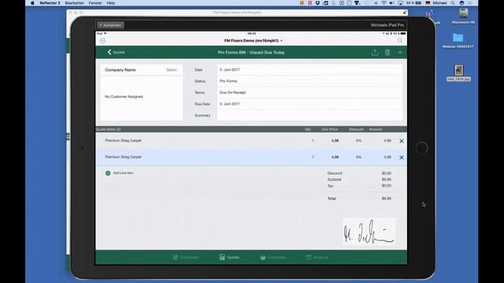
Task: Open the Due Date field
Action: 309,104
